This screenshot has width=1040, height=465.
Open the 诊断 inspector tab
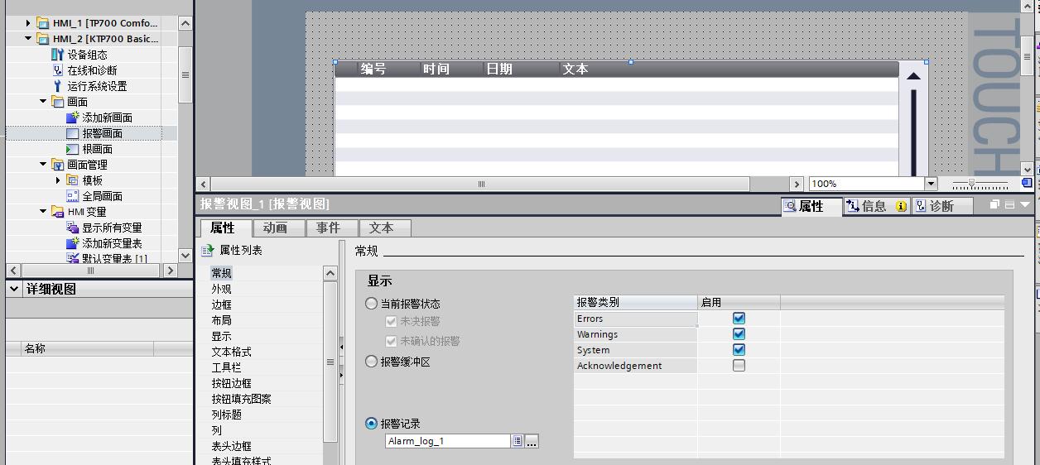[941, 207]
